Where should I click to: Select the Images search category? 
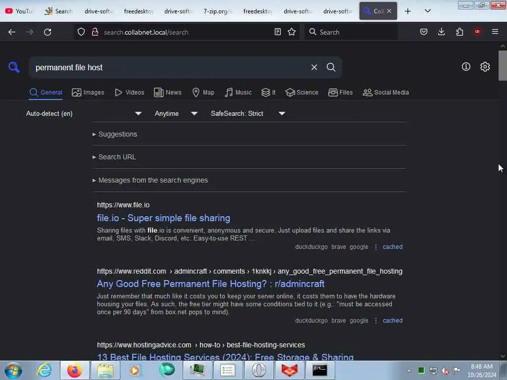[88, 93]
